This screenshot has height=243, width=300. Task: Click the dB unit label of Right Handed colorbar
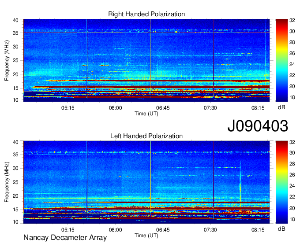pos(281,107)
